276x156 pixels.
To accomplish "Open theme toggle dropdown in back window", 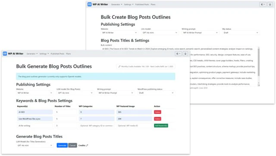I will click(263, 4).
